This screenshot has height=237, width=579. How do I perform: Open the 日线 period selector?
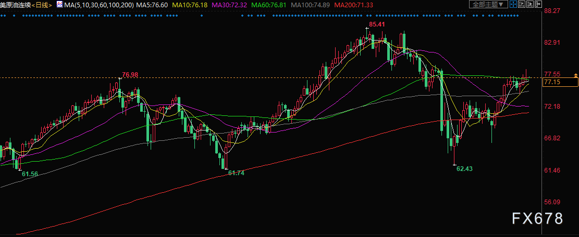click(42, 5)
